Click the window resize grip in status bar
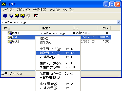 119,75
